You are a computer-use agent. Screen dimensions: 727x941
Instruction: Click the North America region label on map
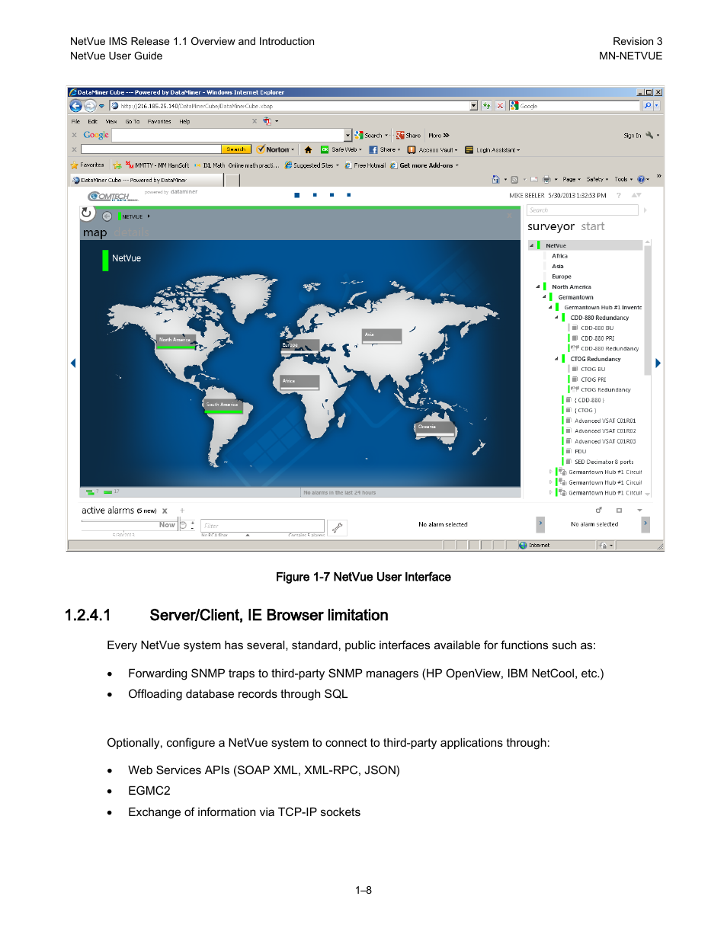click(176, 341)
